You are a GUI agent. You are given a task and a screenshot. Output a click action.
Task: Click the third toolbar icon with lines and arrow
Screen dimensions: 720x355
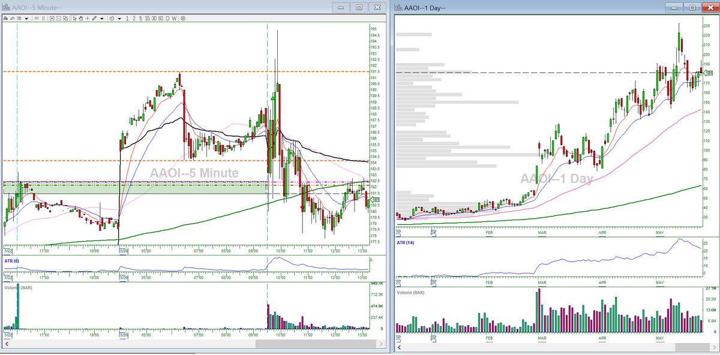click(19, 19)
